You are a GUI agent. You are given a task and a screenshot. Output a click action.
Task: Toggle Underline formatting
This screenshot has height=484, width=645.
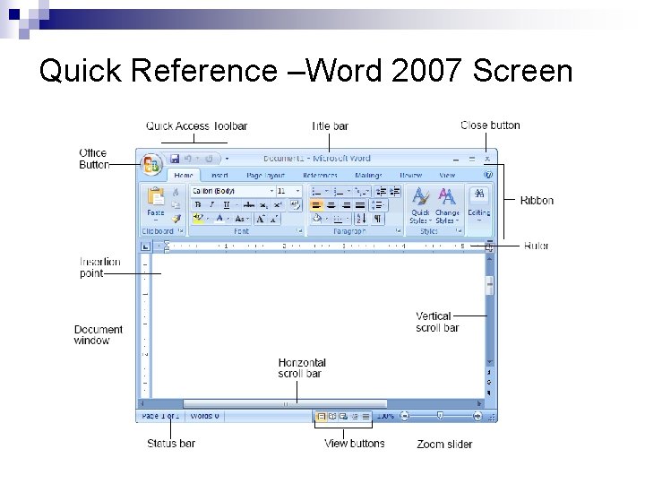[226, 205]
